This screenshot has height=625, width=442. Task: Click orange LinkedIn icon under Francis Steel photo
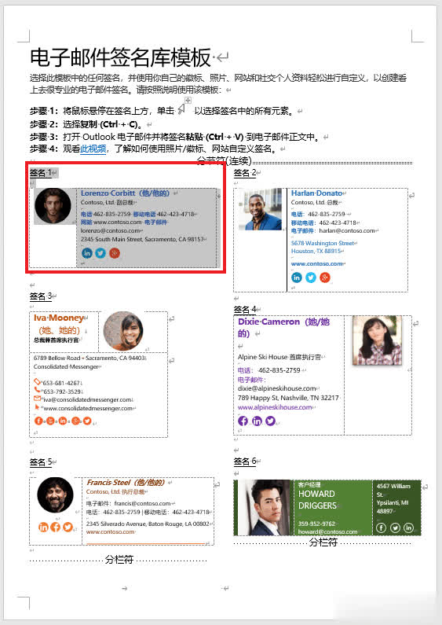tap(43, 527)
